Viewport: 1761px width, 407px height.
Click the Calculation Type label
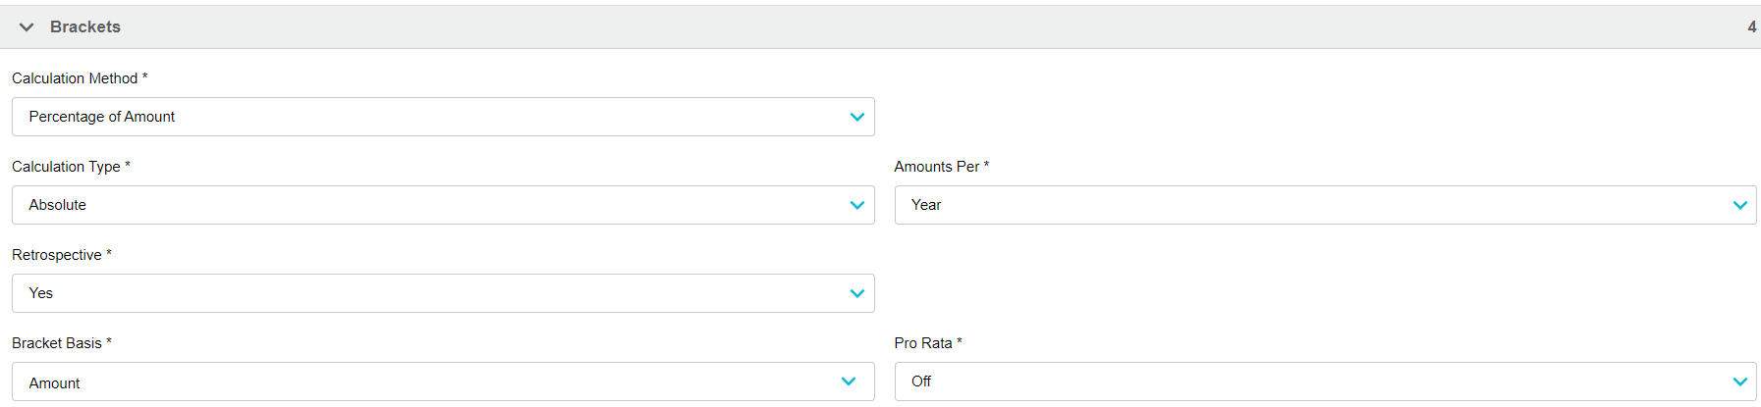66,167
